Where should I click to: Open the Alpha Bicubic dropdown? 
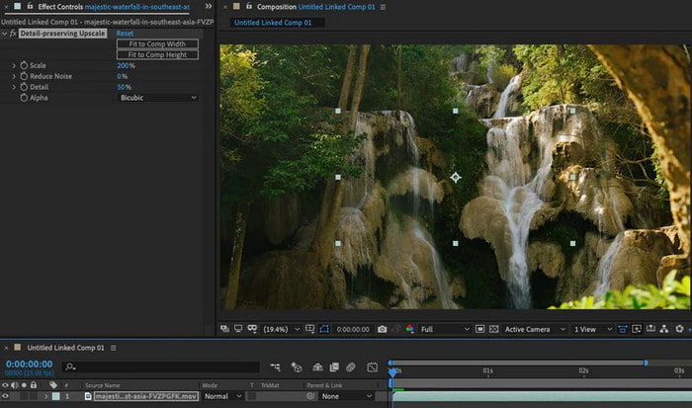pos(158,98)
